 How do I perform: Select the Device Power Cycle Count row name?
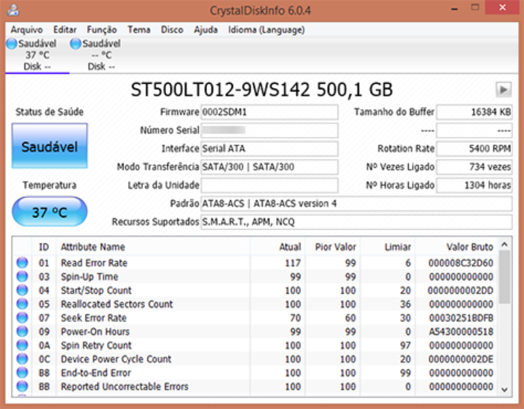point(116,359)
